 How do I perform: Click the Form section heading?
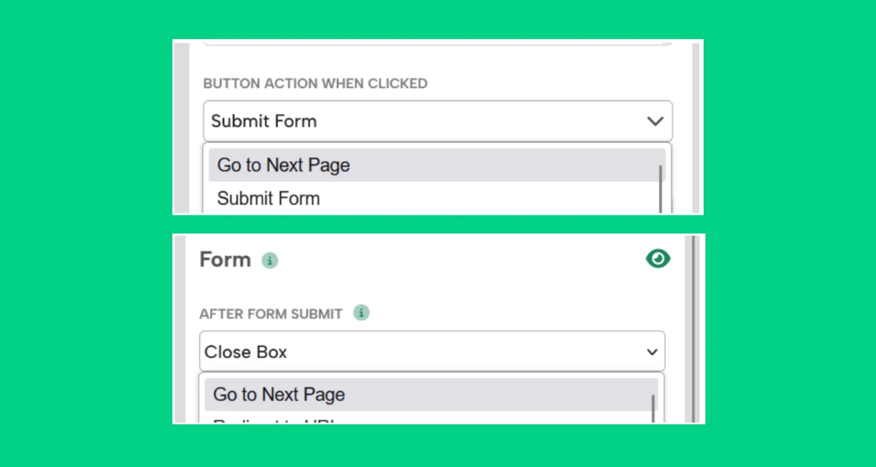(x=225, y=260)
